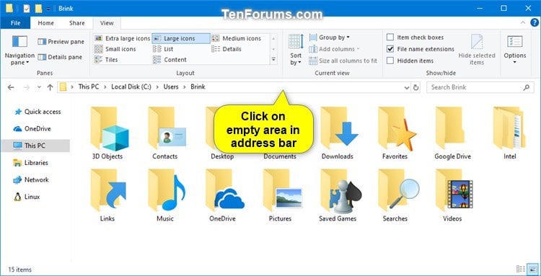Viewport: 541px width, 276px height.
Task: Switch to the Home ribbon tab
Action: [x=46, y=23]
